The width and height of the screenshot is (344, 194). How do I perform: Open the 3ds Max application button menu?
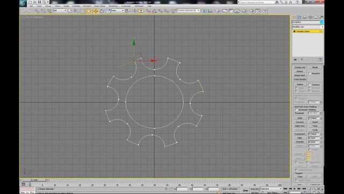(23, 3)
